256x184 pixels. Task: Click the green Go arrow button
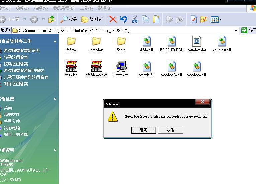pos(244,30)
